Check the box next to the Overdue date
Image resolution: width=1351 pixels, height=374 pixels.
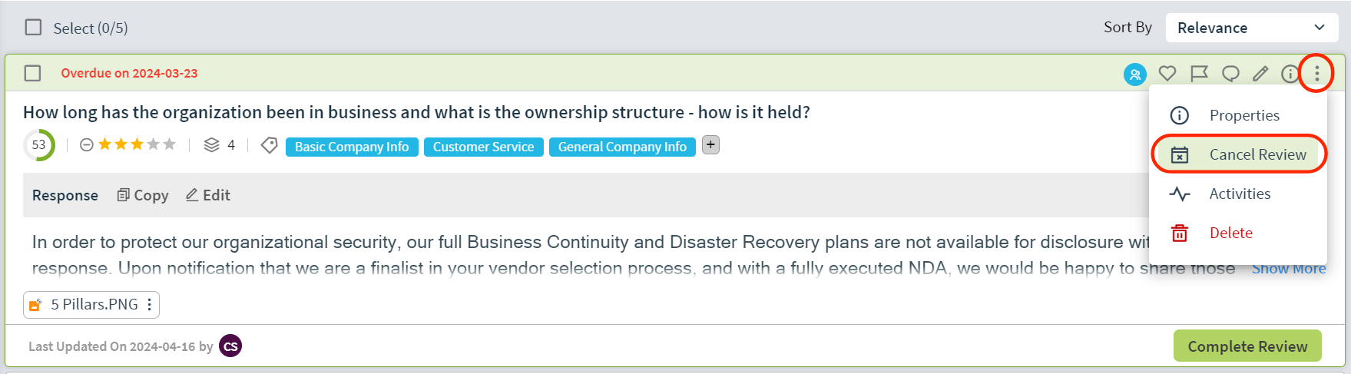[32, 73]
